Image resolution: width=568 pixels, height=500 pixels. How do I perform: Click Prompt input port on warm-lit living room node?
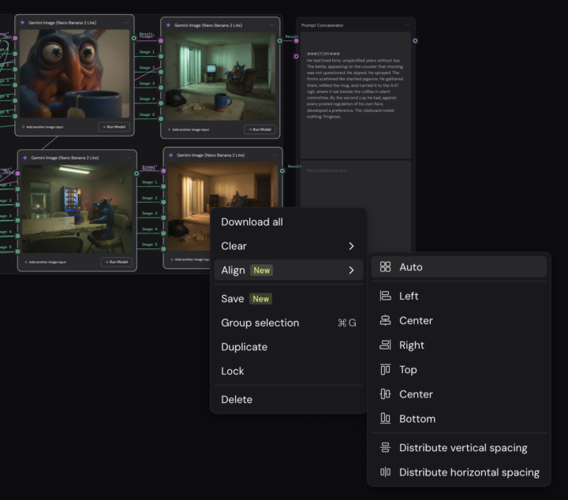coord(163,171)
